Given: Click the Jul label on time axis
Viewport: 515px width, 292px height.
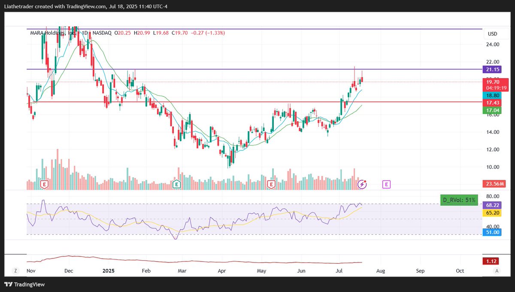Looking at the screenshot, I should (x=339, y=271).
